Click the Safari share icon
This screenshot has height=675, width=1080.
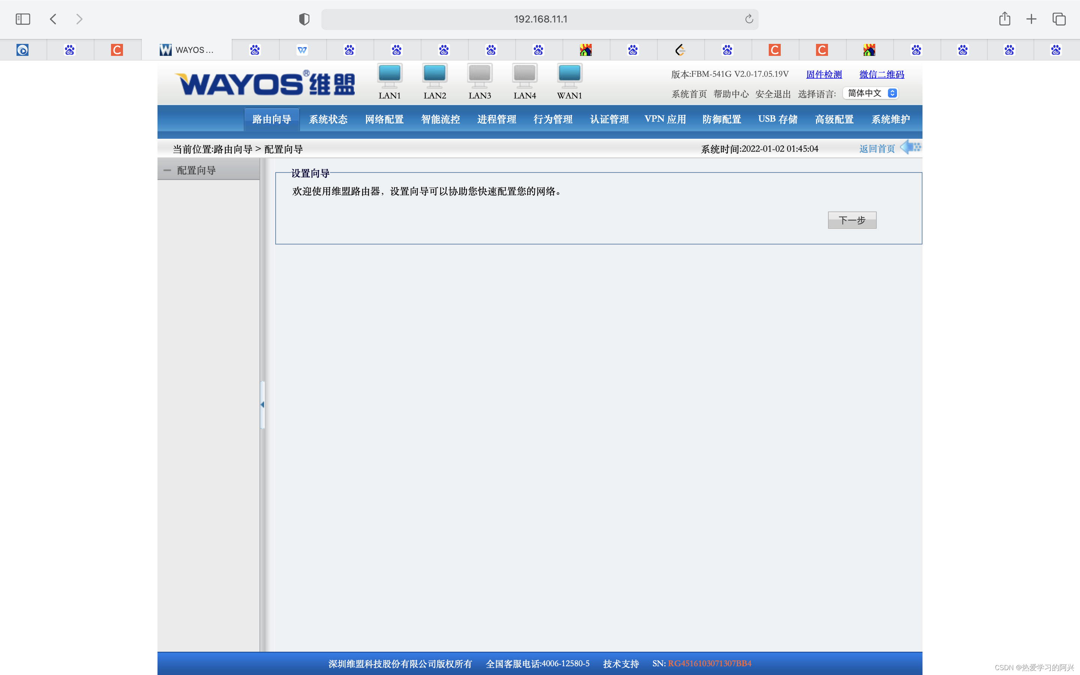1004,19
